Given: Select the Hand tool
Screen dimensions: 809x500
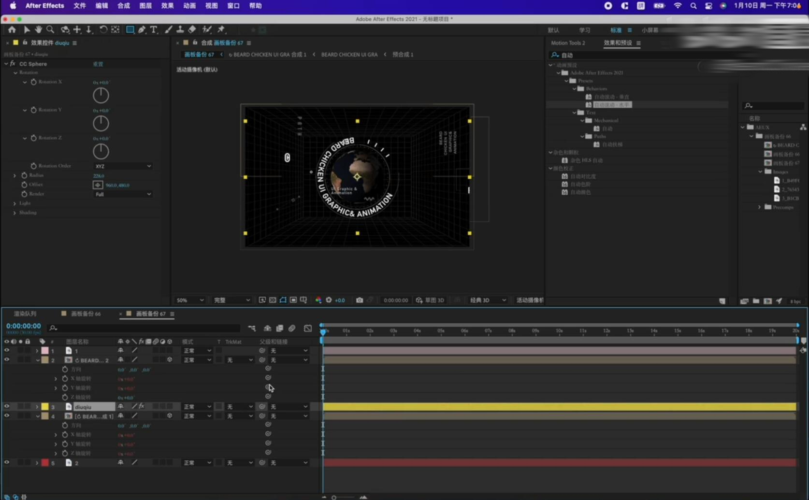Looking at the screenshot, I should coord(38,29).
